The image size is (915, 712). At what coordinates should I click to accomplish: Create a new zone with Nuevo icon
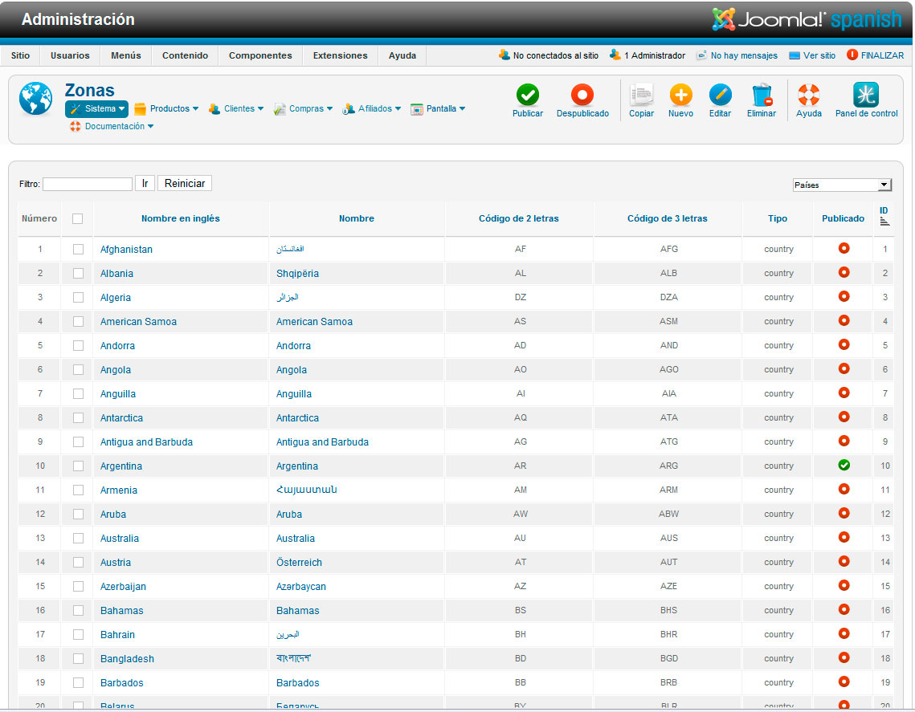click(680, 95)
